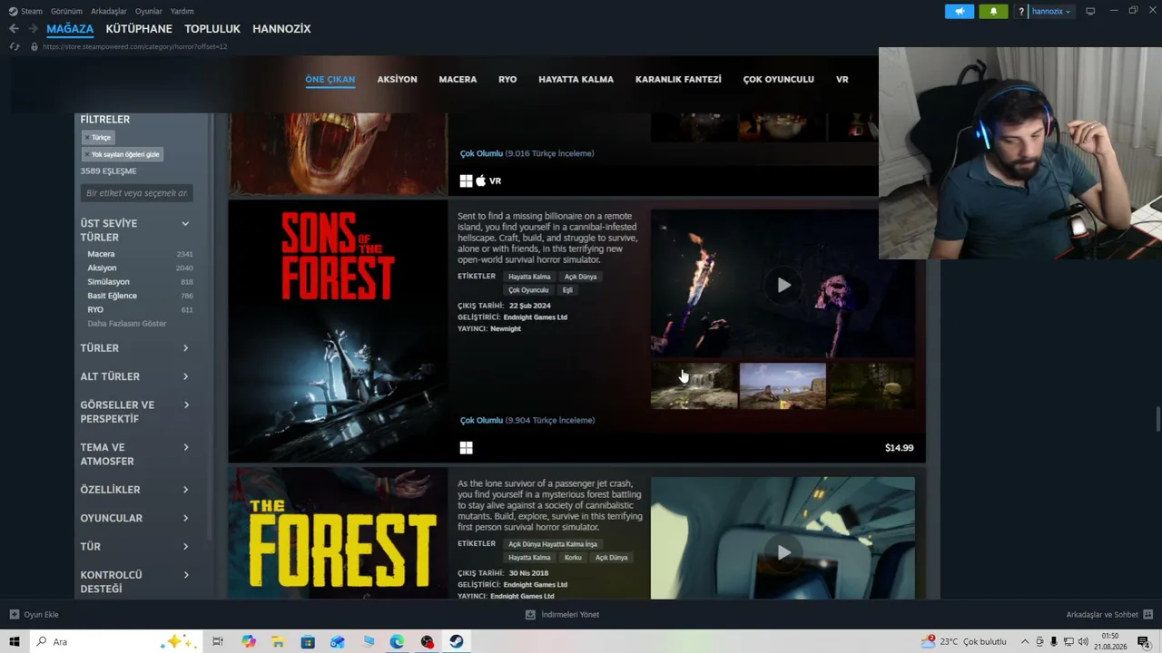The image size is (1162, 653).
Task: Click the 'Açık Dünya' tag on Sons of the Forest
Action: coord(581,277)
